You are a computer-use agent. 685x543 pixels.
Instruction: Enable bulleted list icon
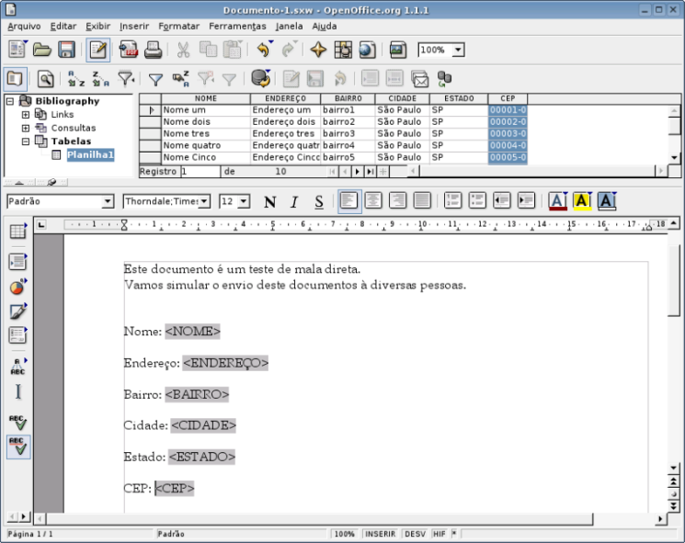pos(477,201)
